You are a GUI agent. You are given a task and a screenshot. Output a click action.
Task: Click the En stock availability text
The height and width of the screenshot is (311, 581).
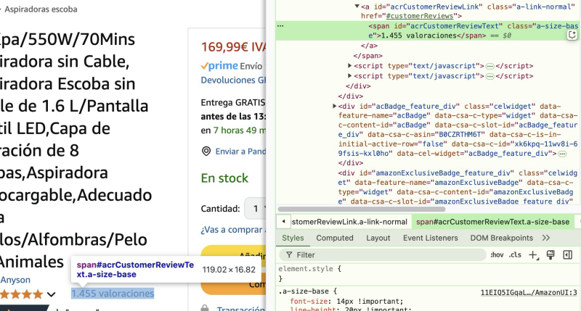(x=224, y=178)
